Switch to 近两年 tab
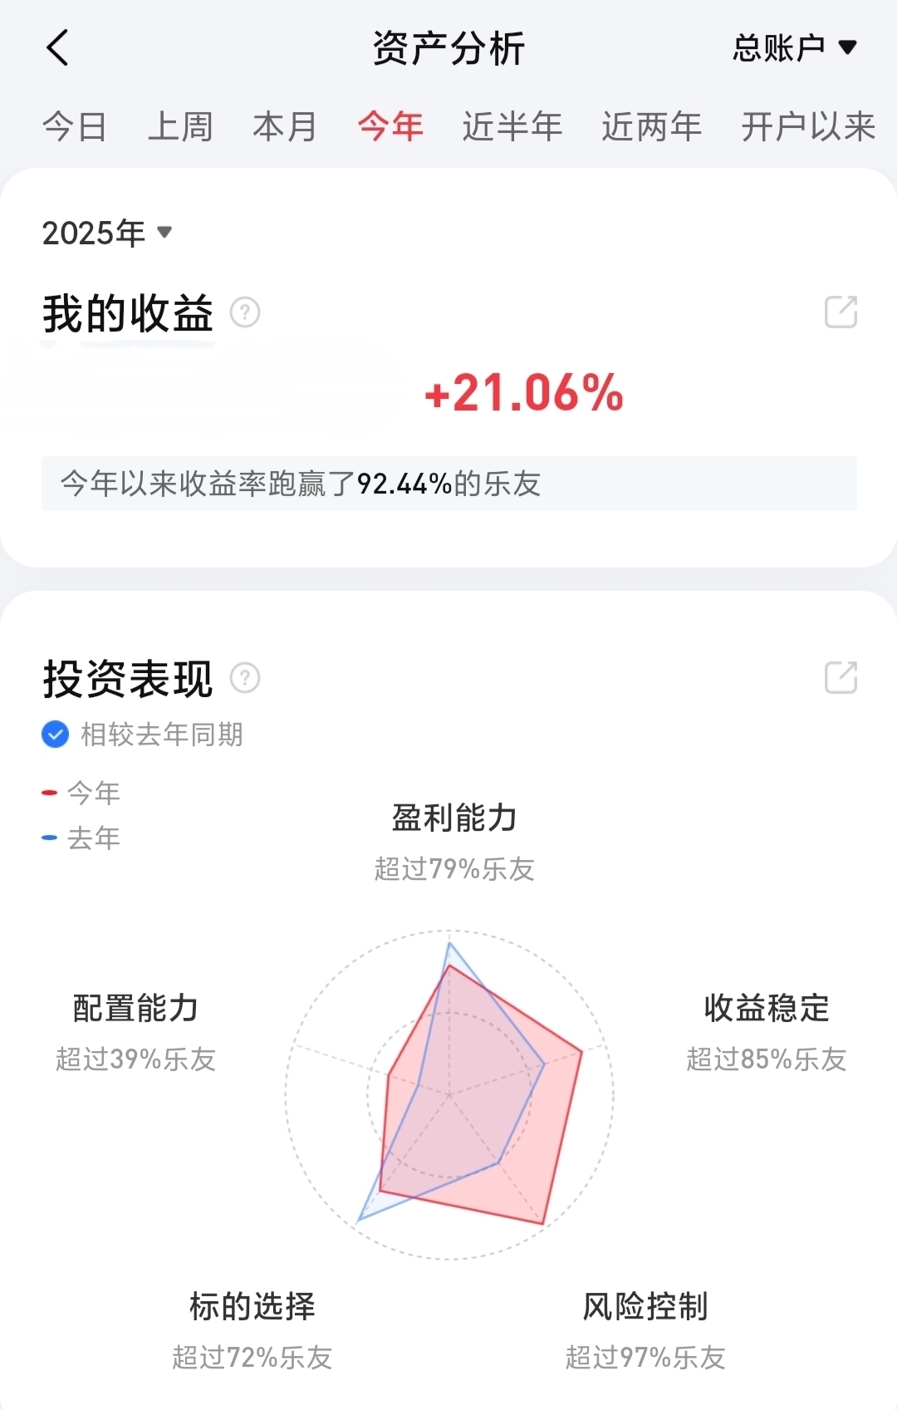Viewport: 897px width, 1410px height. point(652,127)
